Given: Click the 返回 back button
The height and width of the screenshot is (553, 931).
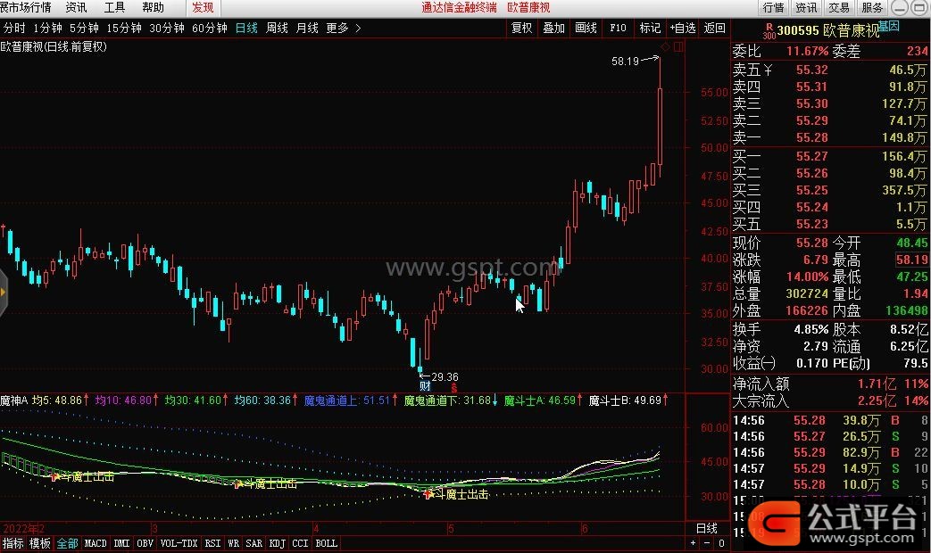Looking at the screenshot, I should click(714, 28).
